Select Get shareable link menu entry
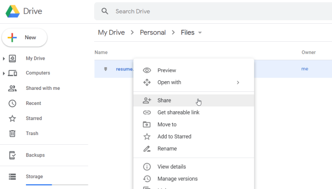Image resolution: width=332 pixels, height=189 pixels. point(194,113)
